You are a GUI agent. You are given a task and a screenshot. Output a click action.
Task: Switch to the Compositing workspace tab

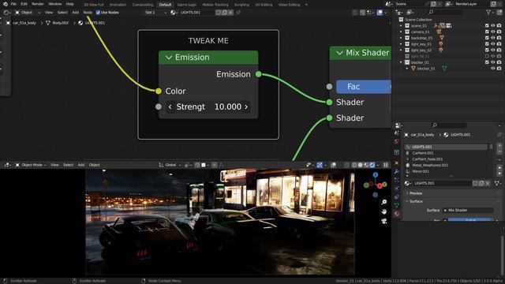143,5
